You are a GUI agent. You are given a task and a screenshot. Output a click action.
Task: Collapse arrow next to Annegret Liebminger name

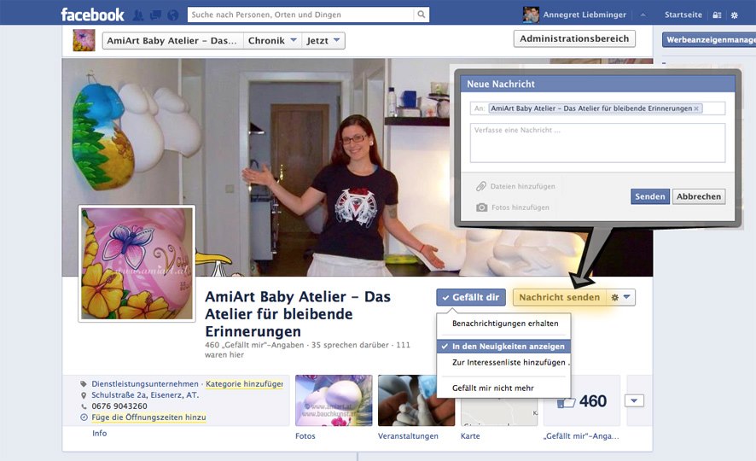click(x=643, y=15)
